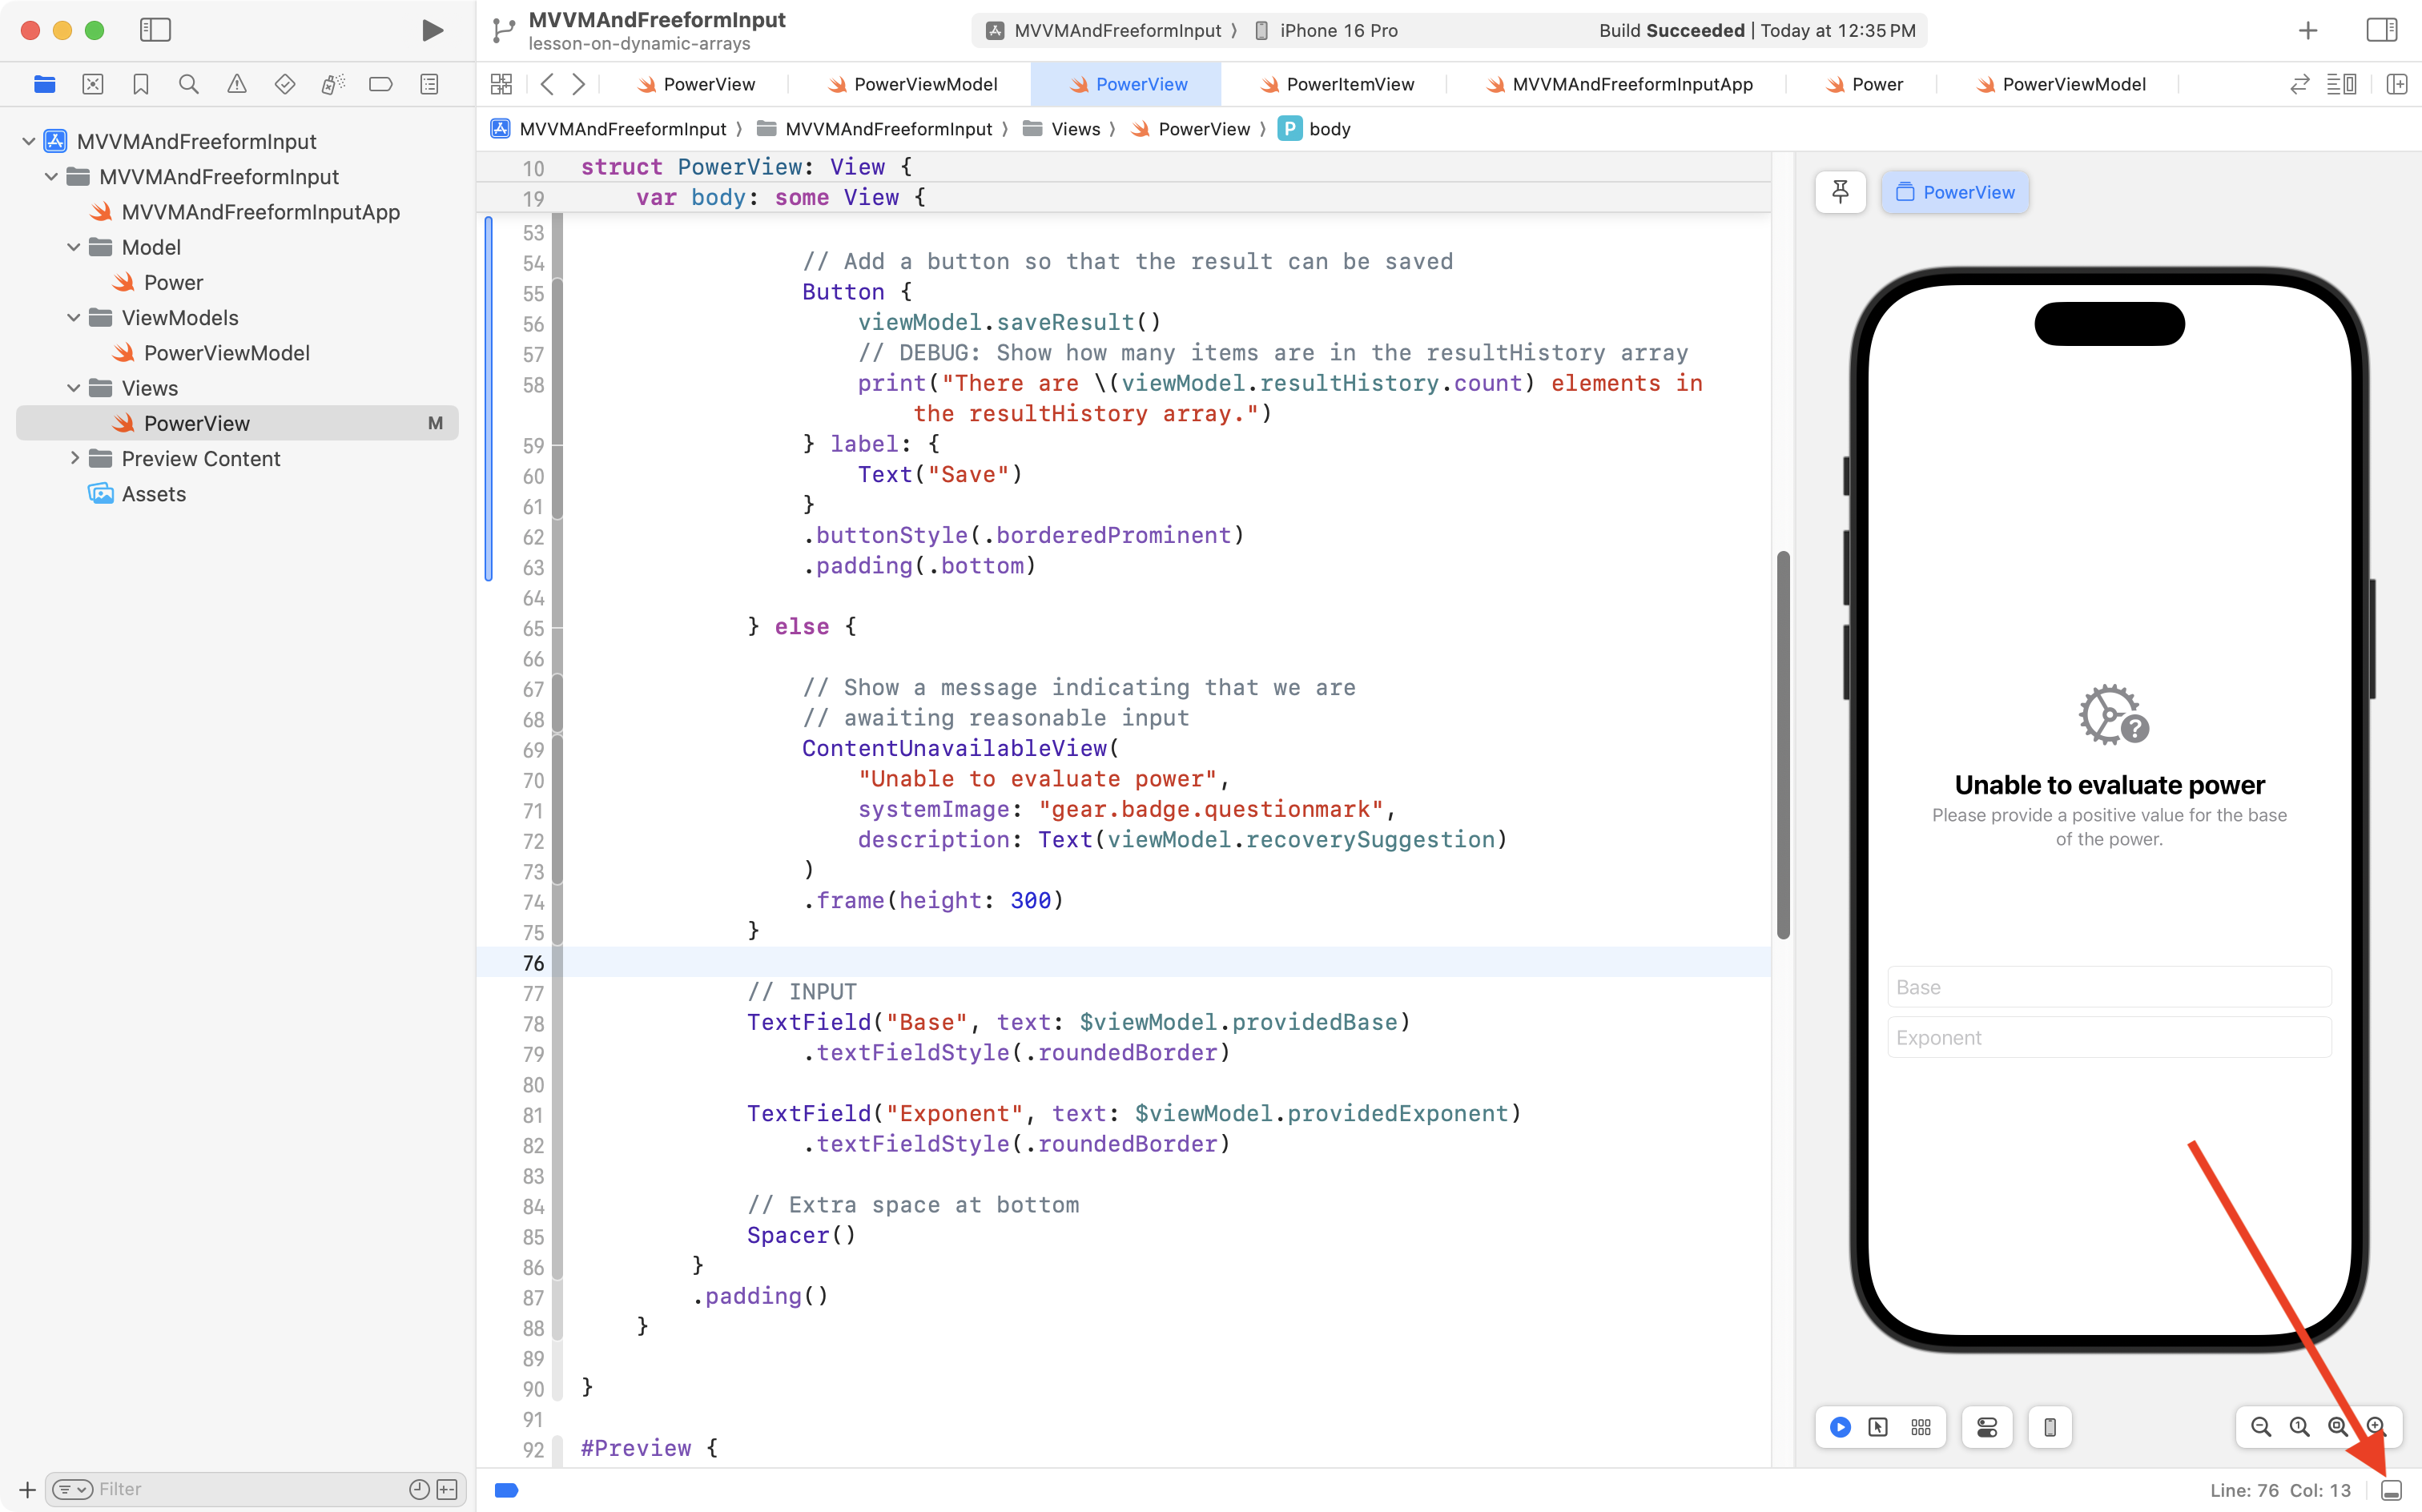Open the Find navigator magnifier icon

tap(188, 84)
